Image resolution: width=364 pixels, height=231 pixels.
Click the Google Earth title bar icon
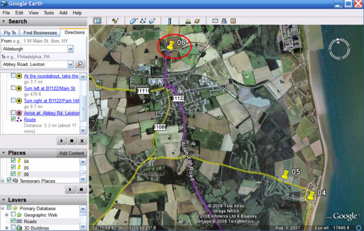pyautogui.click(x=4, y=4)
